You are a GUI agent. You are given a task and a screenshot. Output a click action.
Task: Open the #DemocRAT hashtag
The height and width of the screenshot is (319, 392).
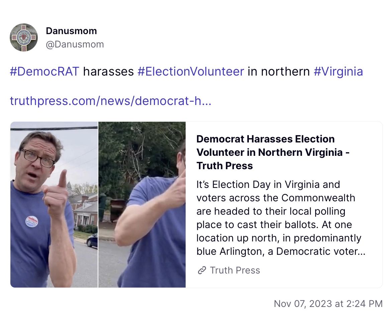pos(44,72)
